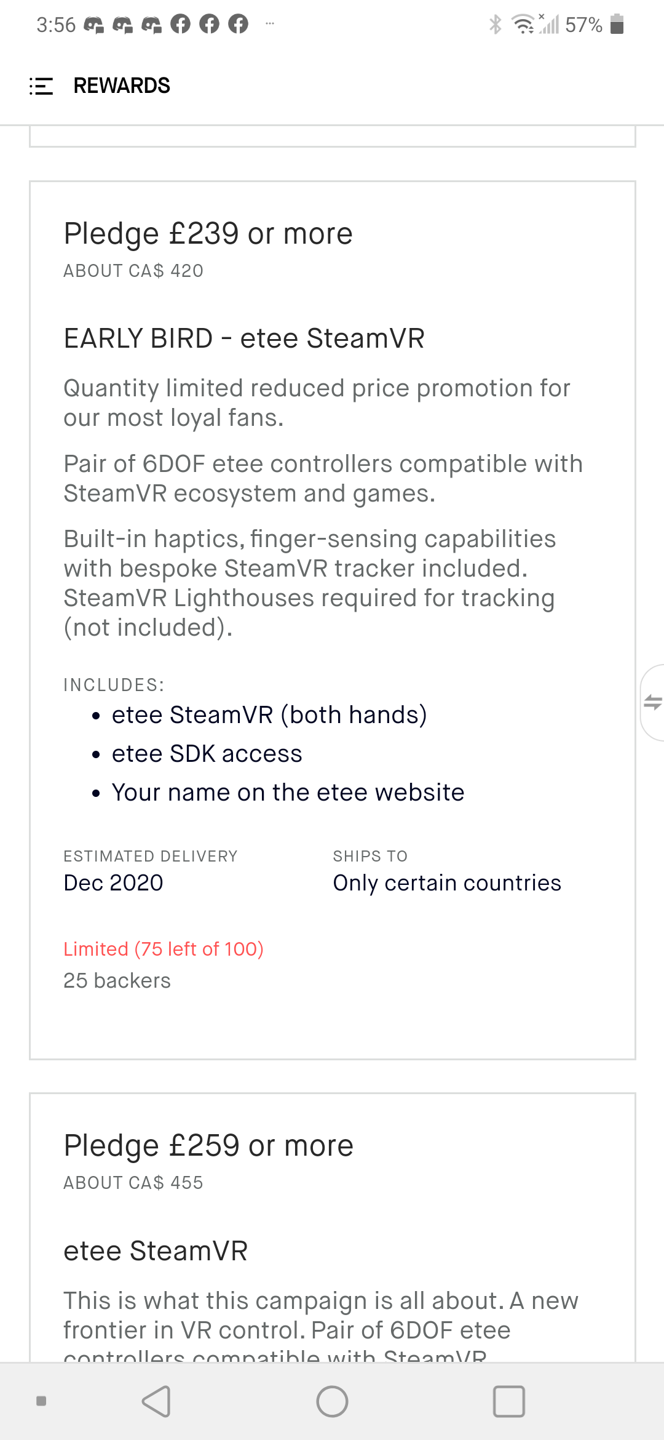Tap the first Discord notification icon
Viewport: 664px width, 1440px height.
point(93,25)
